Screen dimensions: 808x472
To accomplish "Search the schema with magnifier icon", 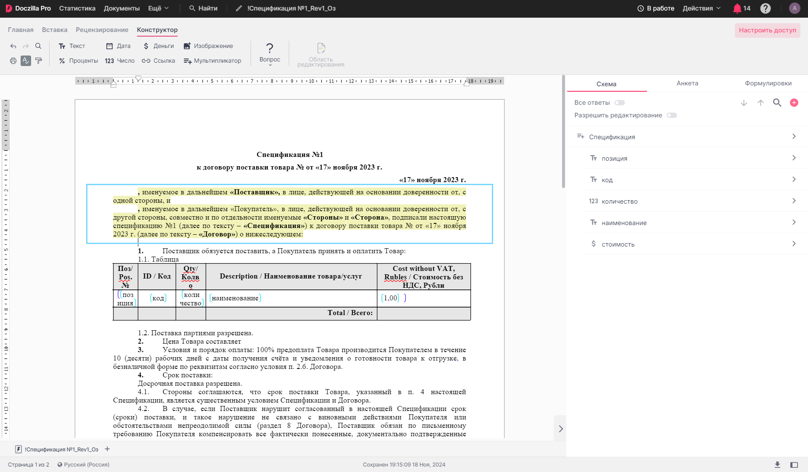I will click(777, 103).
